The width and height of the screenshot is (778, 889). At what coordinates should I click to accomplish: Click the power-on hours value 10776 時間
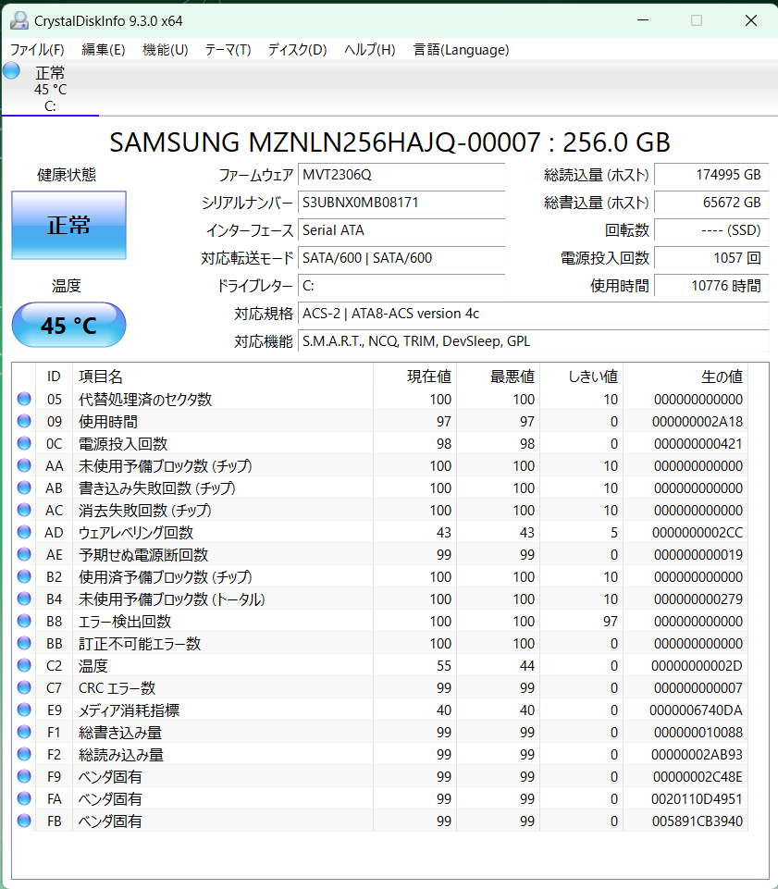pyautogui.click(x=711, y=286)
